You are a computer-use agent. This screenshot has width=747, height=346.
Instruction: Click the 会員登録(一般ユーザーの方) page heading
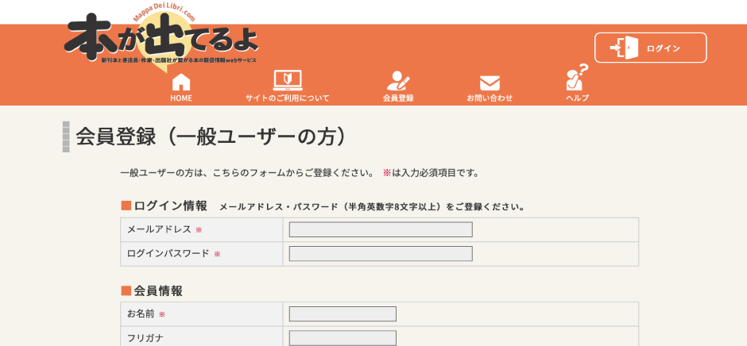(x=212, y=136)
